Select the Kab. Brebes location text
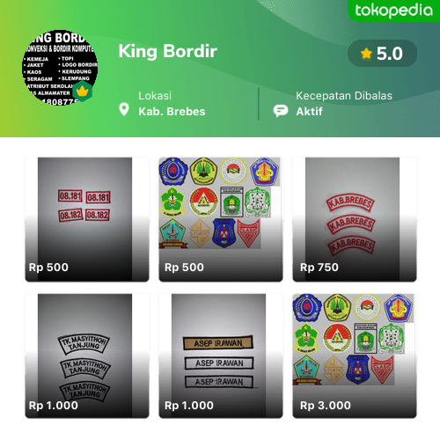The width and height of the screenshot is (440, 440). click(172, 112)
